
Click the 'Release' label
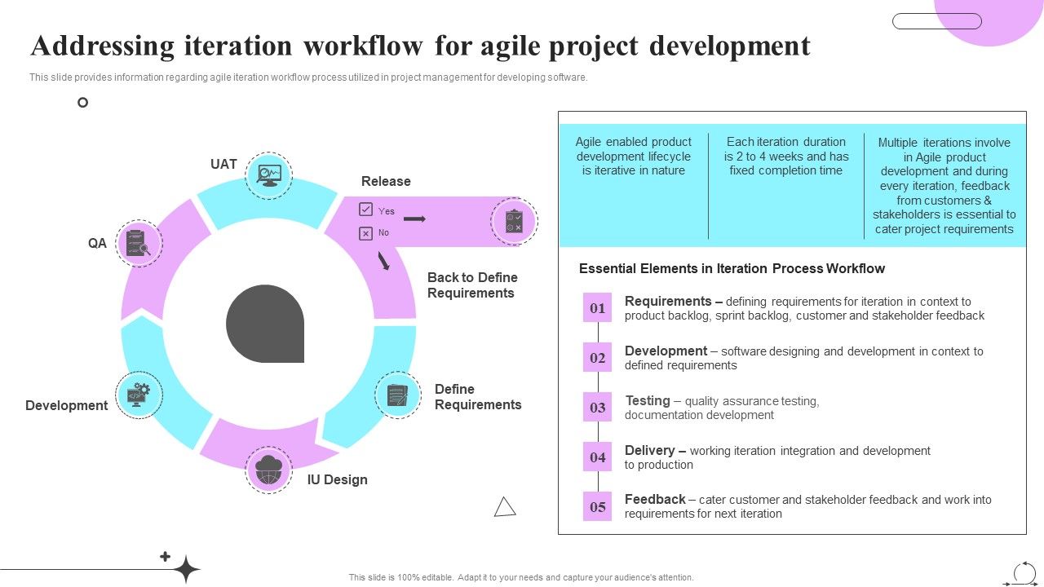[x=386, y=181]
